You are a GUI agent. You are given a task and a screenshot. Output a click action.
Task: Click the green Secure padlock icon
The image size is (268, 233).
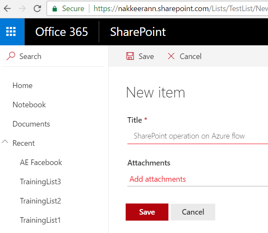[55, 9]
